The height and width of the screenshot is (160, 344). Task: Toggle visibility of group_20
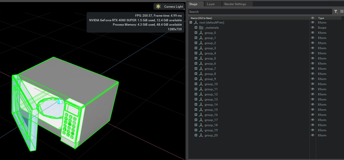(x=313, y=135)
